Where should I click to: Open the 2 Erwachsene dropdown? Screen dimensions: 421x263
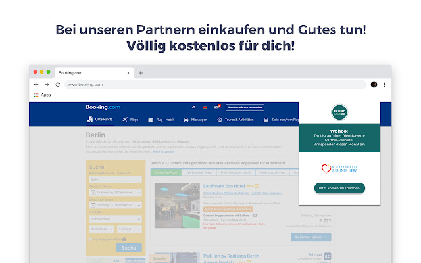point(116,219)
